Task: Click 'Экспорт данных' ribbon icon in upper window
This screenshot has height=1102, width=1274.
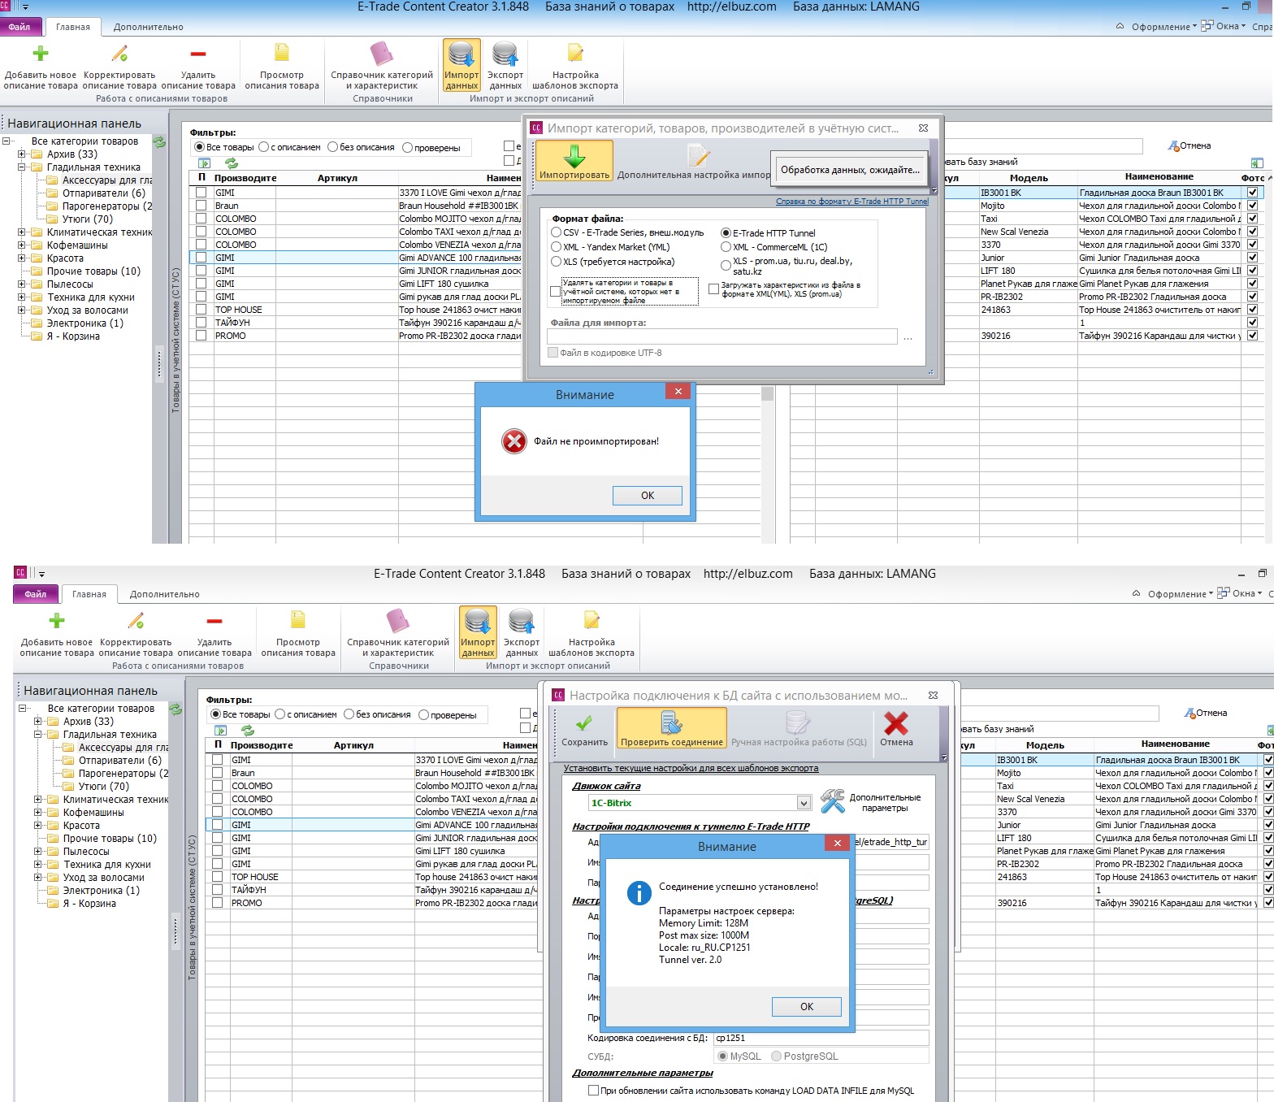Action: click(x=505, y=65)
